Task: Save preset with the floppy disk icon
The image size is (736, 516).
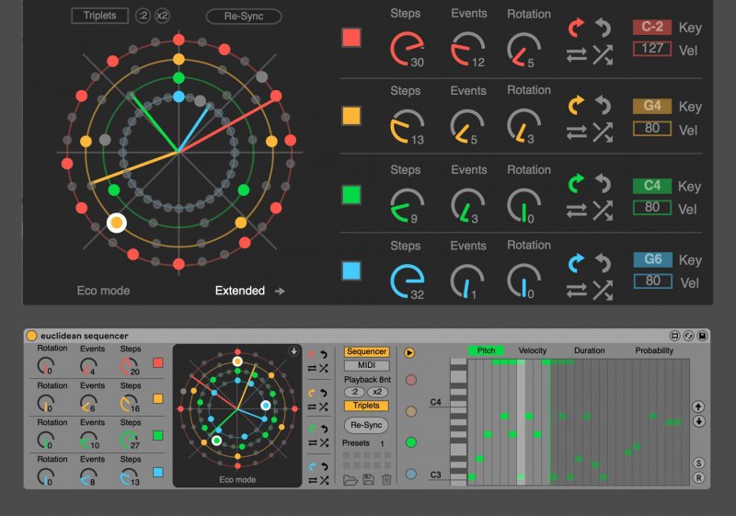Action: click(368, 479)
